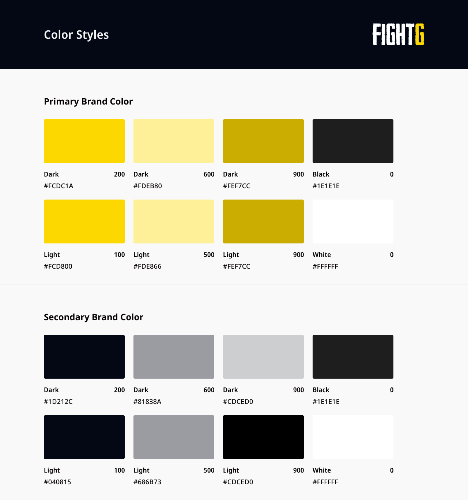Pick the Light 500 swatch above #FDE866

pos(174,221)
